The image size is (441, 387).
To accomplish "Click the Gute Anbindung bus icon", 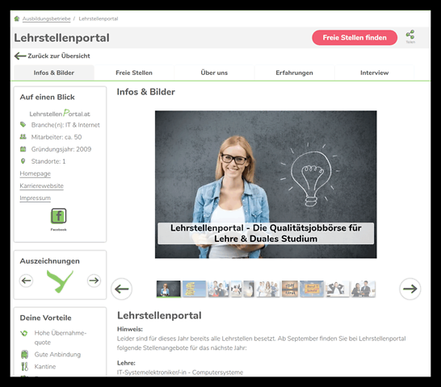I will [x=24, y=355].
